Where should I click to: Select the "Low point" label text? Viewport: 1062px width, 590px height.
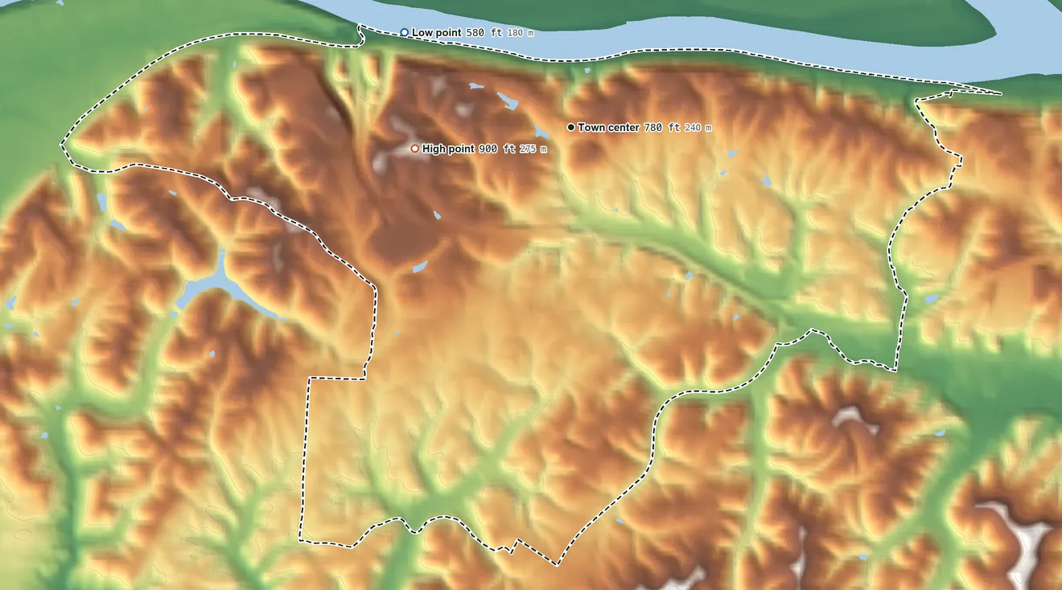tap(437, 33)
